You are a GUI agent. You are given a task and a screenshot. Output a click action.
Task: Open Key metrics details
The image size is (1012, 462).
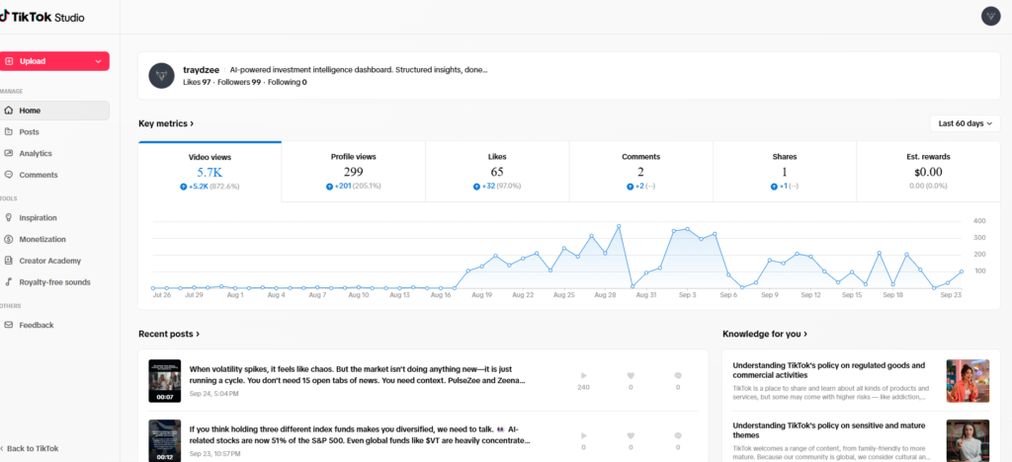coord(166,123)
